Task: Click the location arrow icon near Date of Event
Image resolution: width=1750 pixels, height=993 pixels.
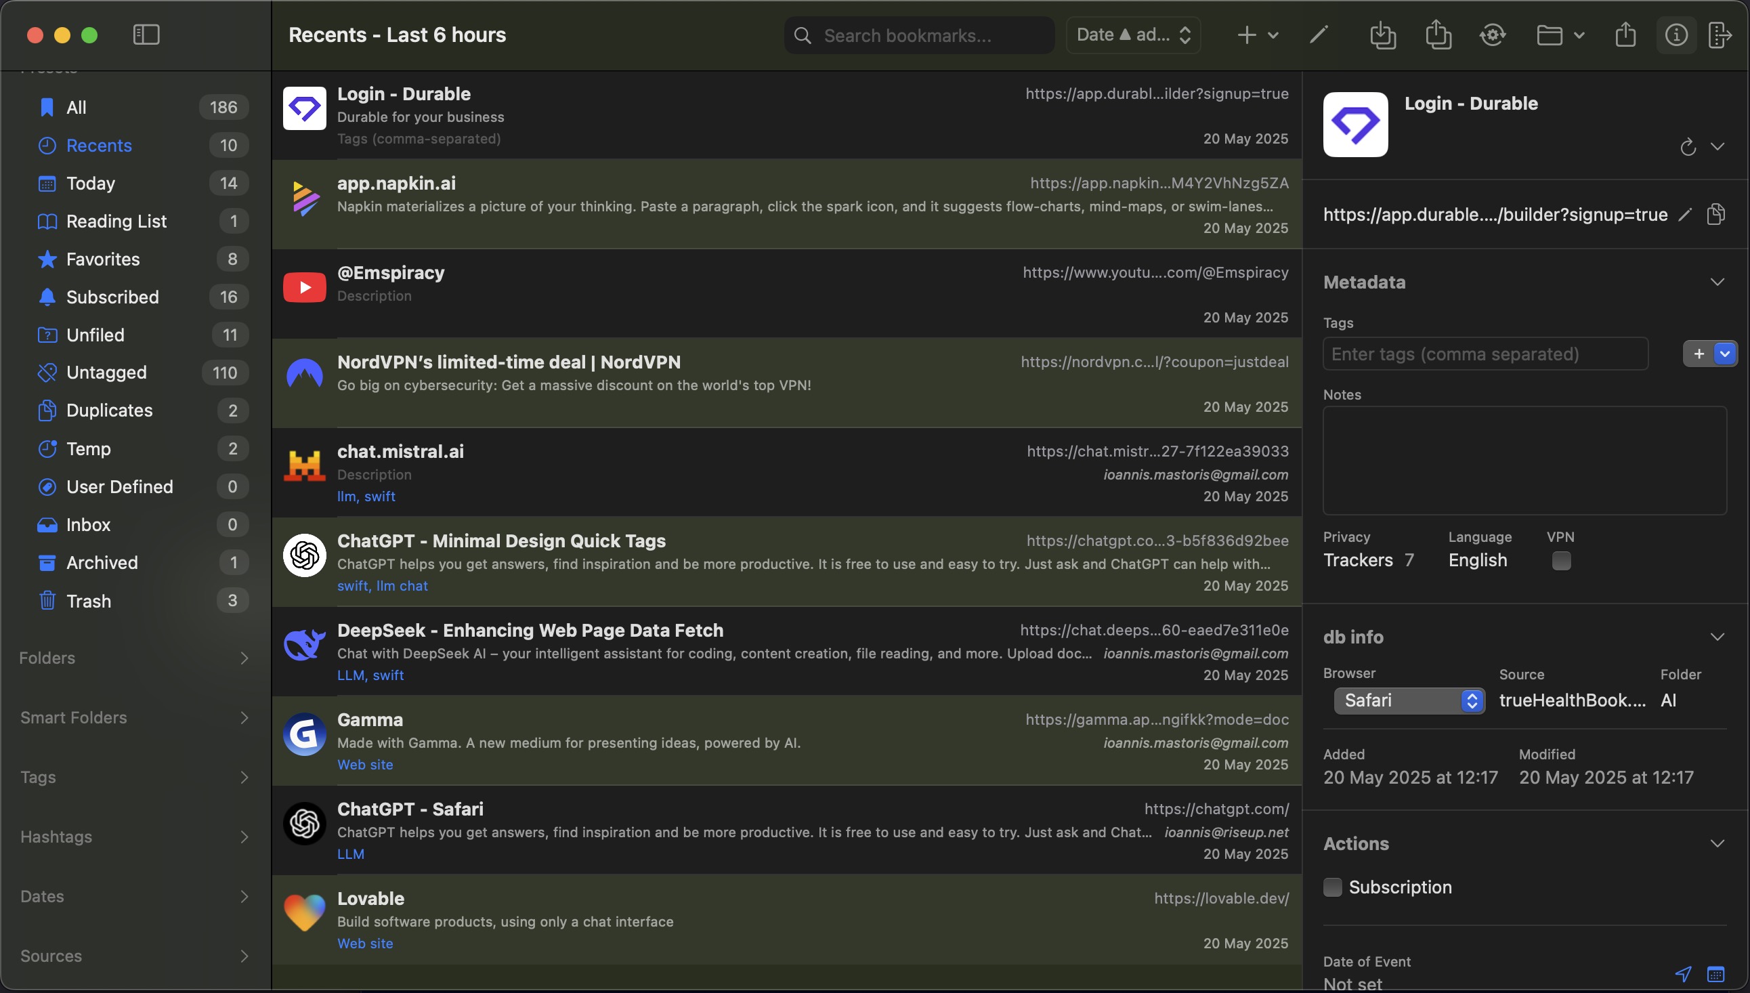Action: click(x=1682, y=974)
